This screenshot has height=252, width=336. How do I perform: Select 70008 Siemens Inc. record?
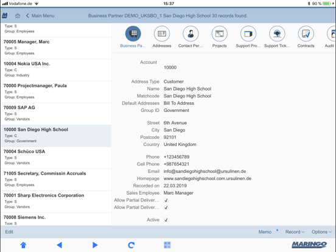pyautogui.click(x=56, y=219)
